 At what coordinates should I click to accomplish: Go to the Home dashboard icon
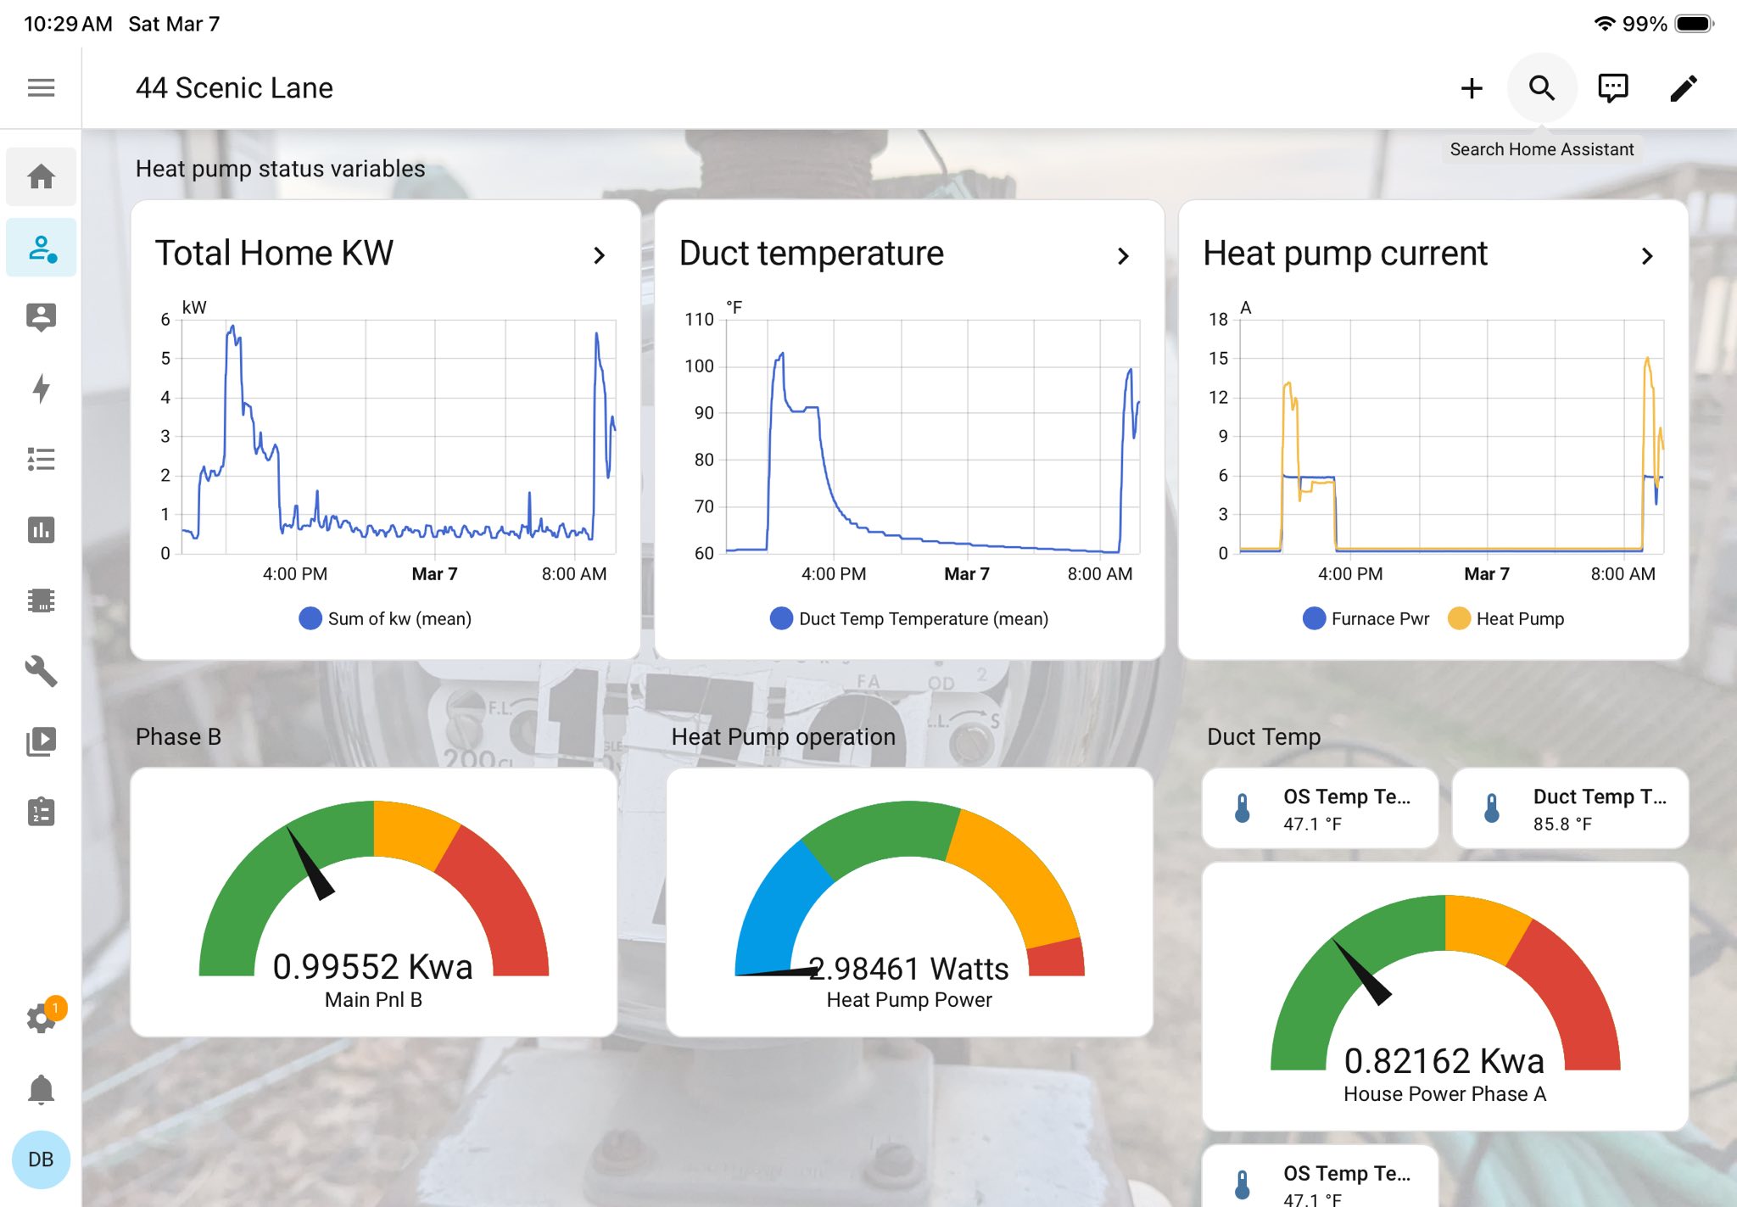[41, 176]
